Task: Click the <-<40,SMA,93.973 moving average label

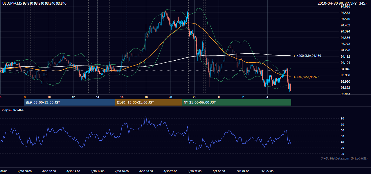Action: click(x=306, y=77)
